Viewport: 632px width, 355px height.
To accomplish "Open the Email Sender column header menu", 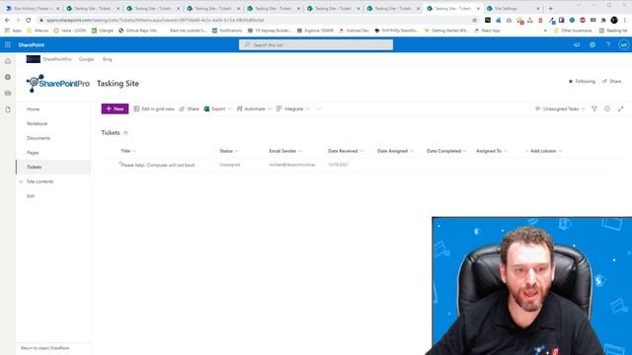I will tap(285, 151).
